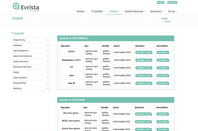Open Програма и цена for MySQL Бази данни
The width and height of the screenshot is (198, 131).
[143, 122]
